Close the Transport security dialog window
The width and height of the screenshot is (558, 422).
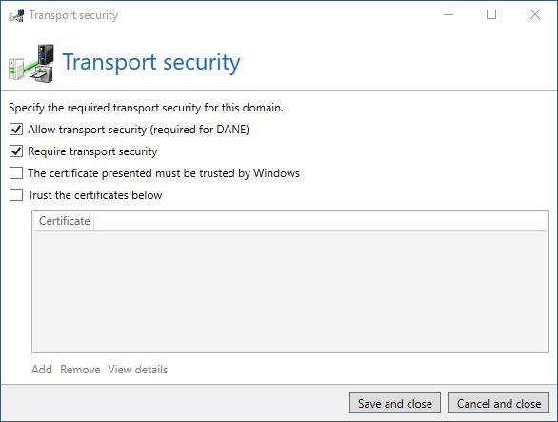point(535,14)
